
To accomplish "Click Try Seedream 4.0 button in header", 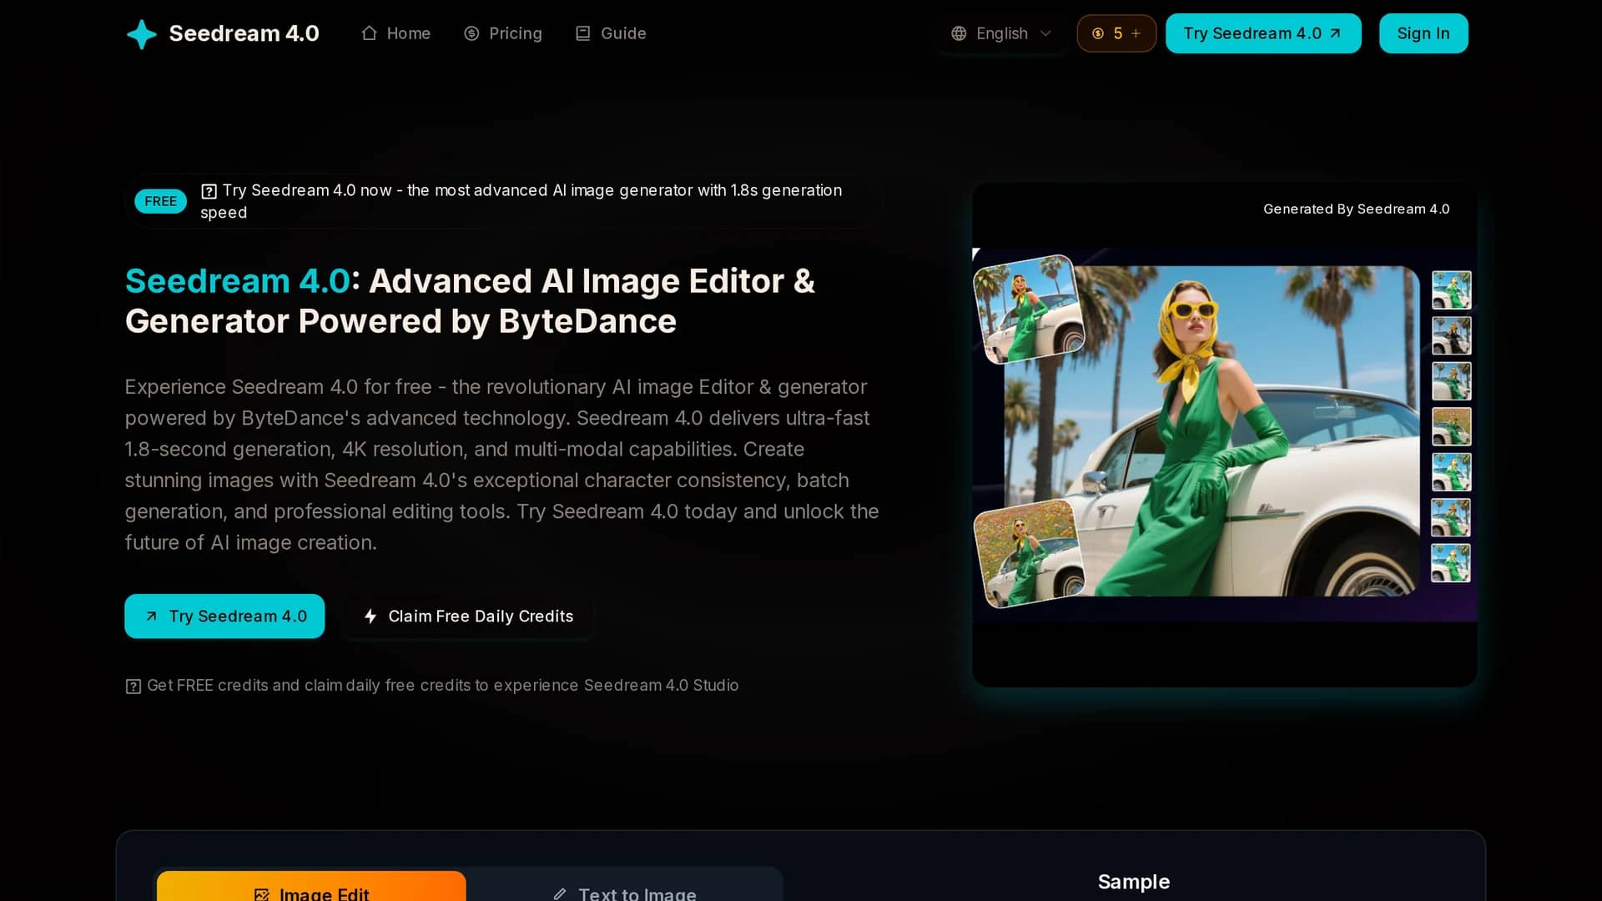I will click(1263, 33).
